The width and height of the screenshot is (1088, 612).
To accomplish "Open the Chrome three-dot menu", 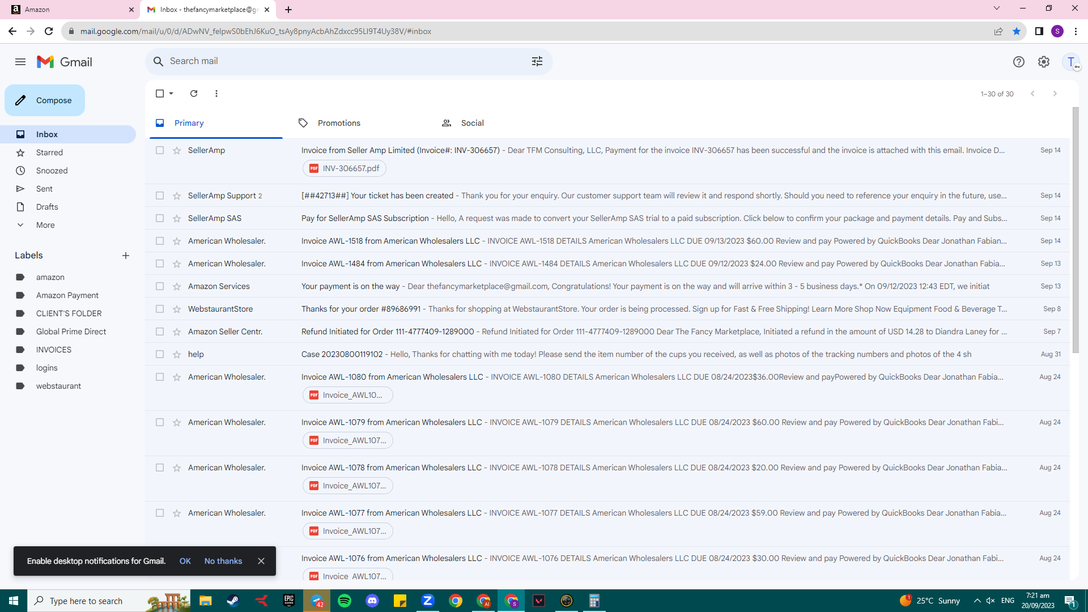I will [x=1076, y=31].
